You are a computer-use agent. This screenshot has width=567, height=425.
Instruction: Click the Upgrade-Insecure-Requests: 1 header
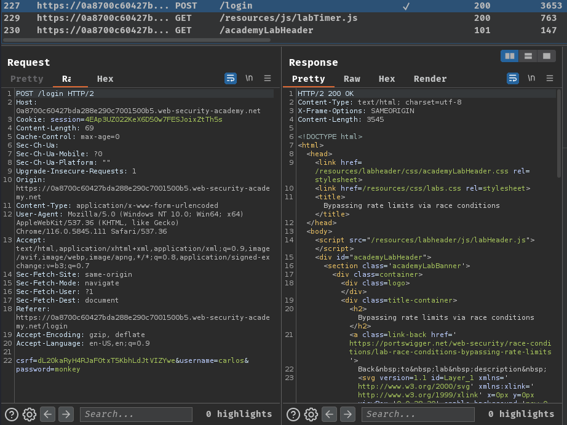(76, 171)
